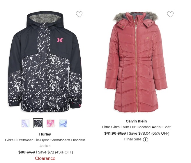Open the pink Calvin Klein puffer coat image
This screenshot has height=163, width=191.
pyautogui.click(x=136, y=62)
